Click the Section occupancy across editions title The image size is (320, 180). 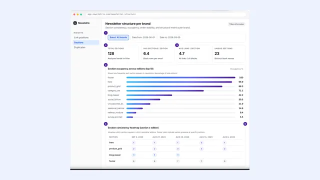[130, 69]
